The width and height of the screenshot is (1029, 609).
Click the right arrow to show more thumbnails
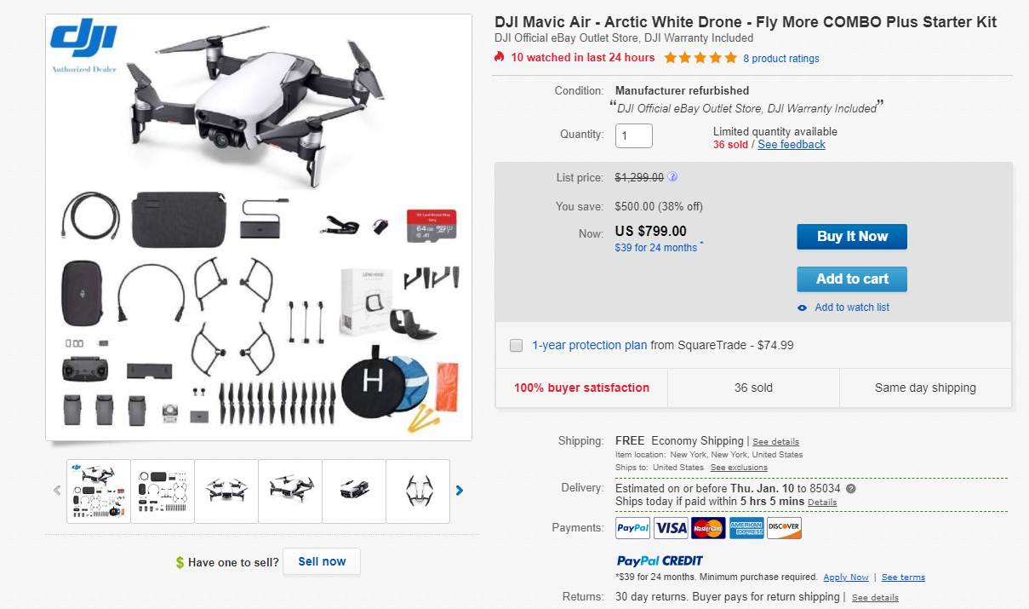click(459, 491)
